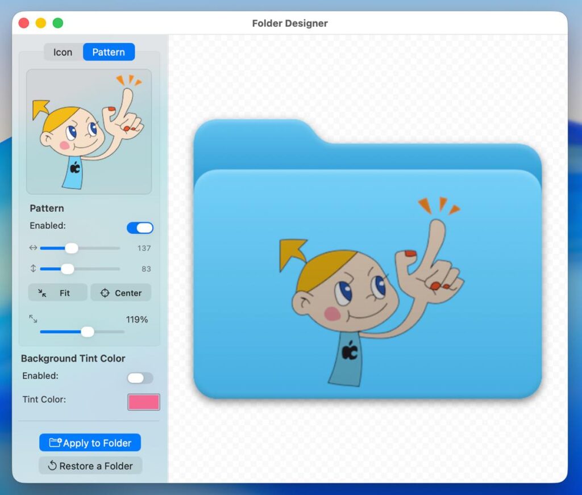
Task: Click the horizontal offset arrows icon
Action: click(x=32, y=248)
